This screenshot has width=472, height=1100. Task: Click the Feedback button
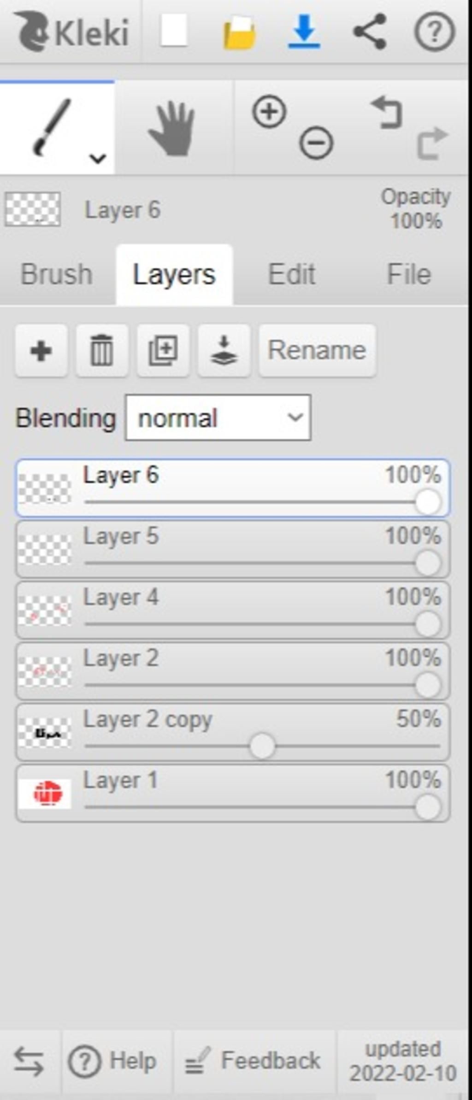254,1060
